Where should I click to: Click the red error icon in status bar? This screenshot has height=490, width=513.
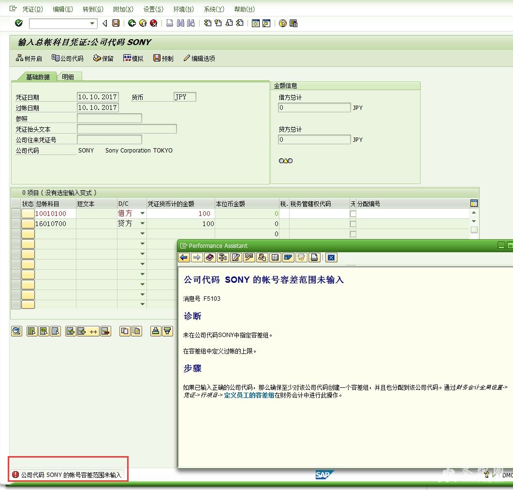pos(15,475)
